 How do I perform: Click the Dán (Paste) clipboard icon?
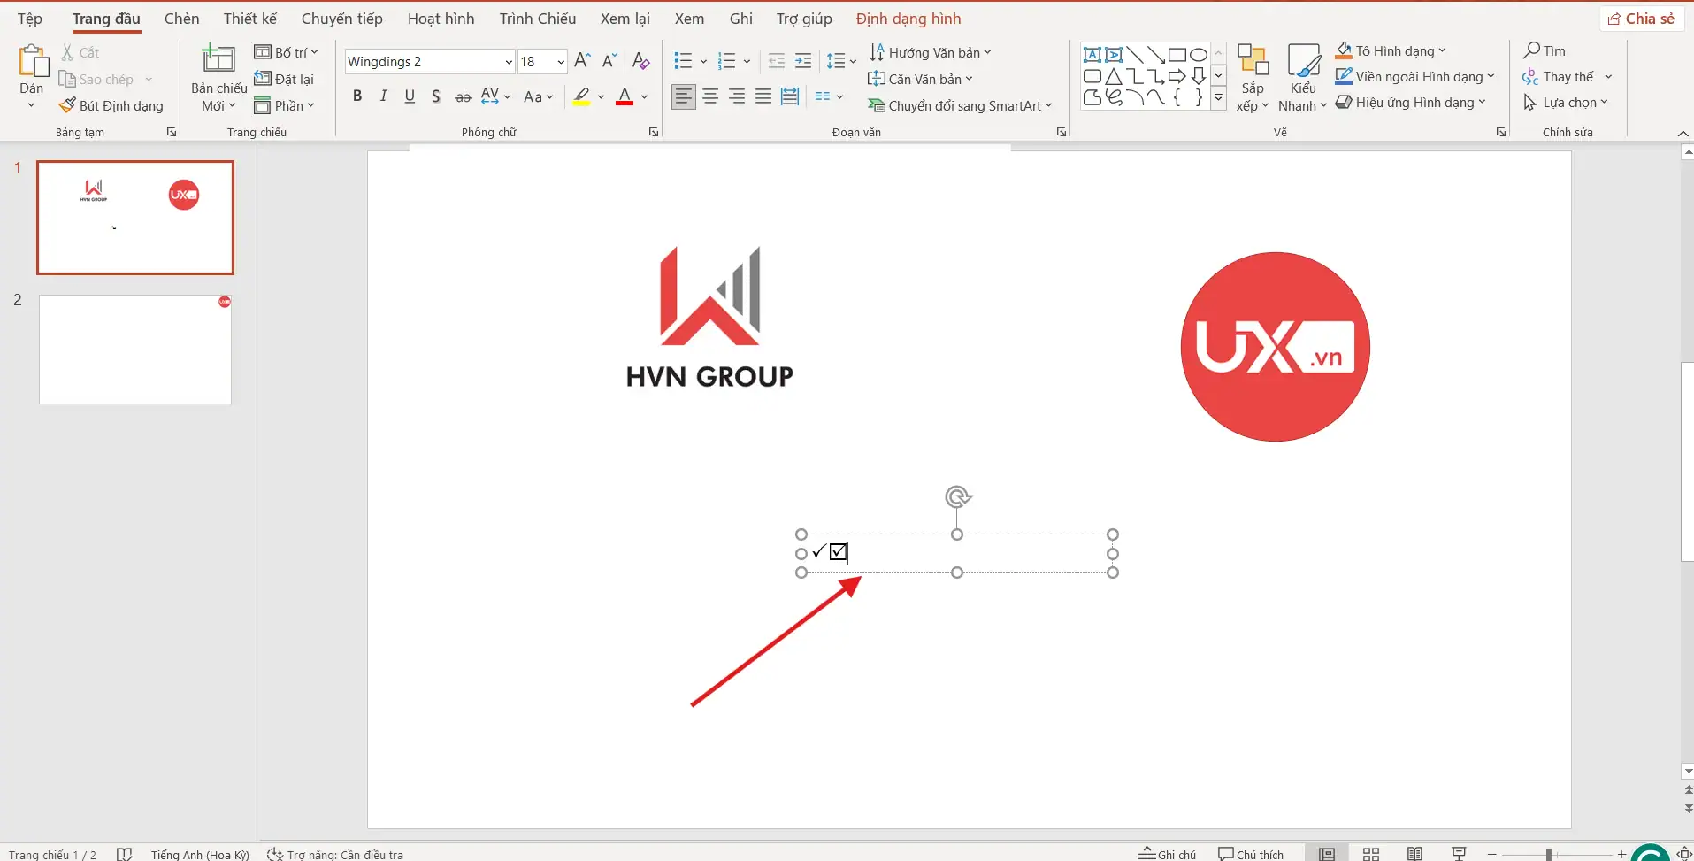(x=32, y=62)
